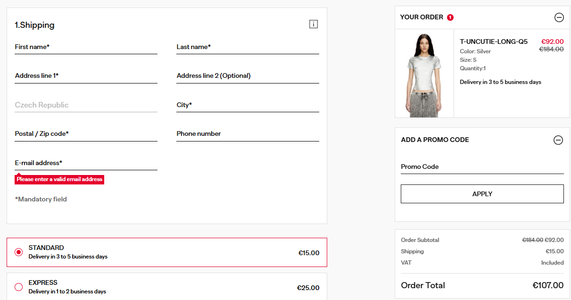The height and width of the screenshot is (300, 571).
Task: Focus the Postal / Zip code field
Action: pyautogui.click(x=86, y=134)
